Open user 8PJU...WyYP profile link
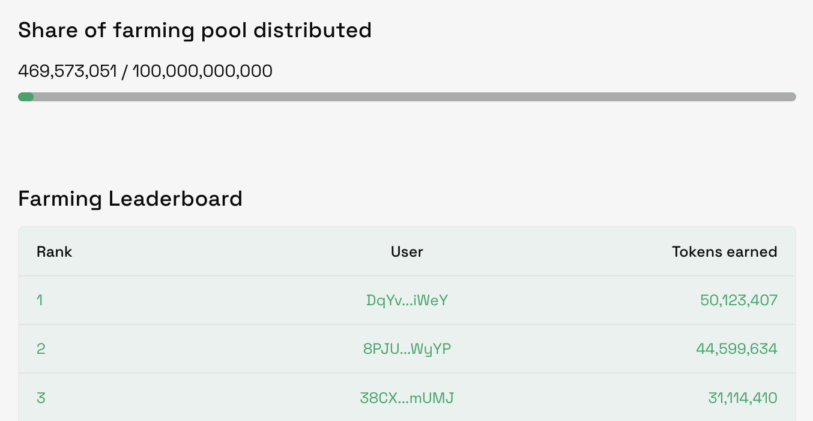813x421 pixels. (x=407, y=349)
